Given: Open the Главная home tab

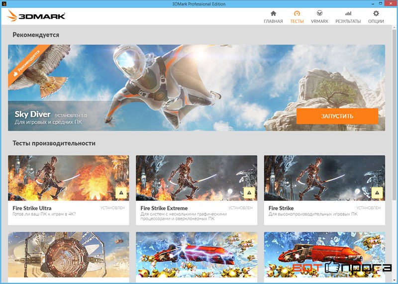Looking at the screenshot, I should pyautogui.click(x=273, y=17).
